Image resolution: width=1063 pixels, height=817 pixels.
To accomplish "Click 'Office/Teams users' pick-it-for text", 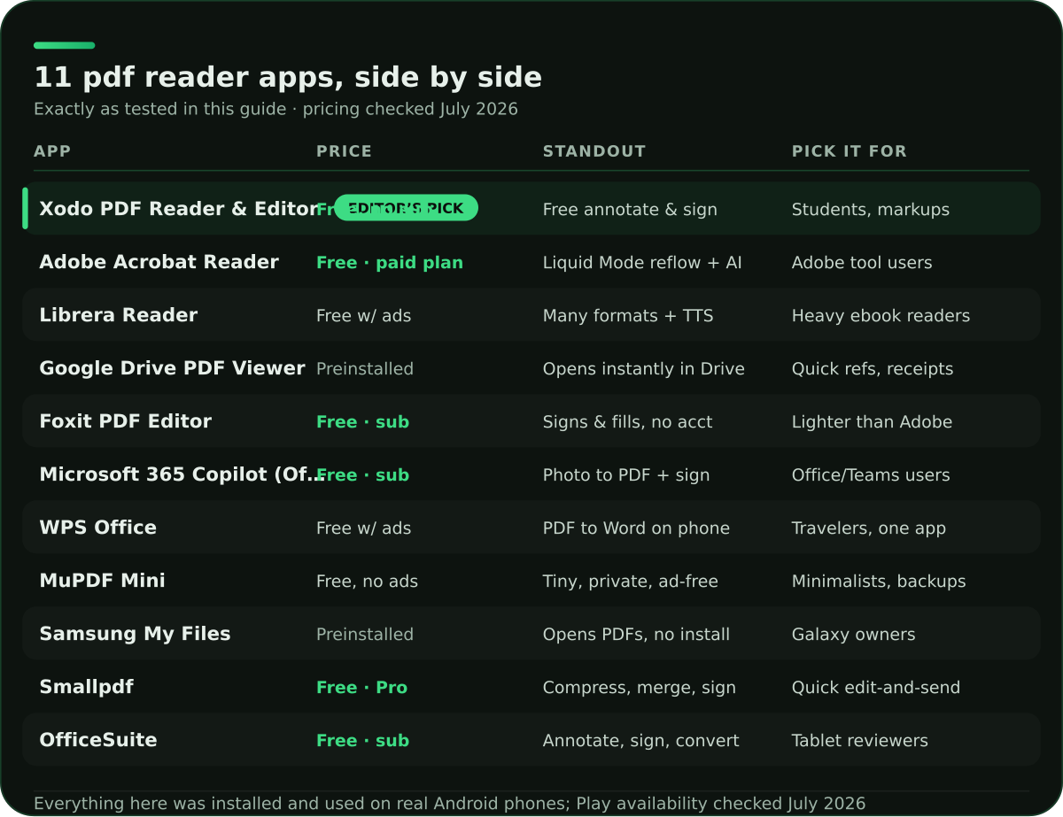I will point(871,475).
